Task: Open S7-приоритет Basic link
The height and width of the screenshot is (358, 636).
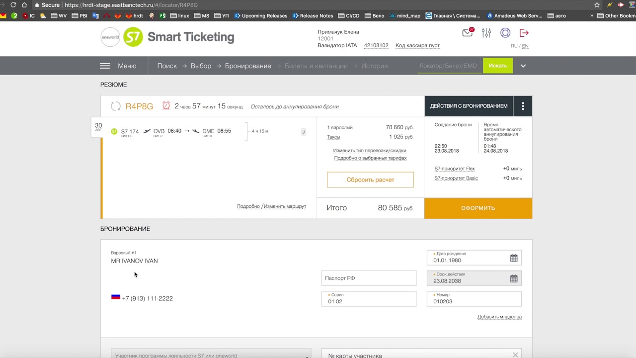Action: tap(456, 178)
